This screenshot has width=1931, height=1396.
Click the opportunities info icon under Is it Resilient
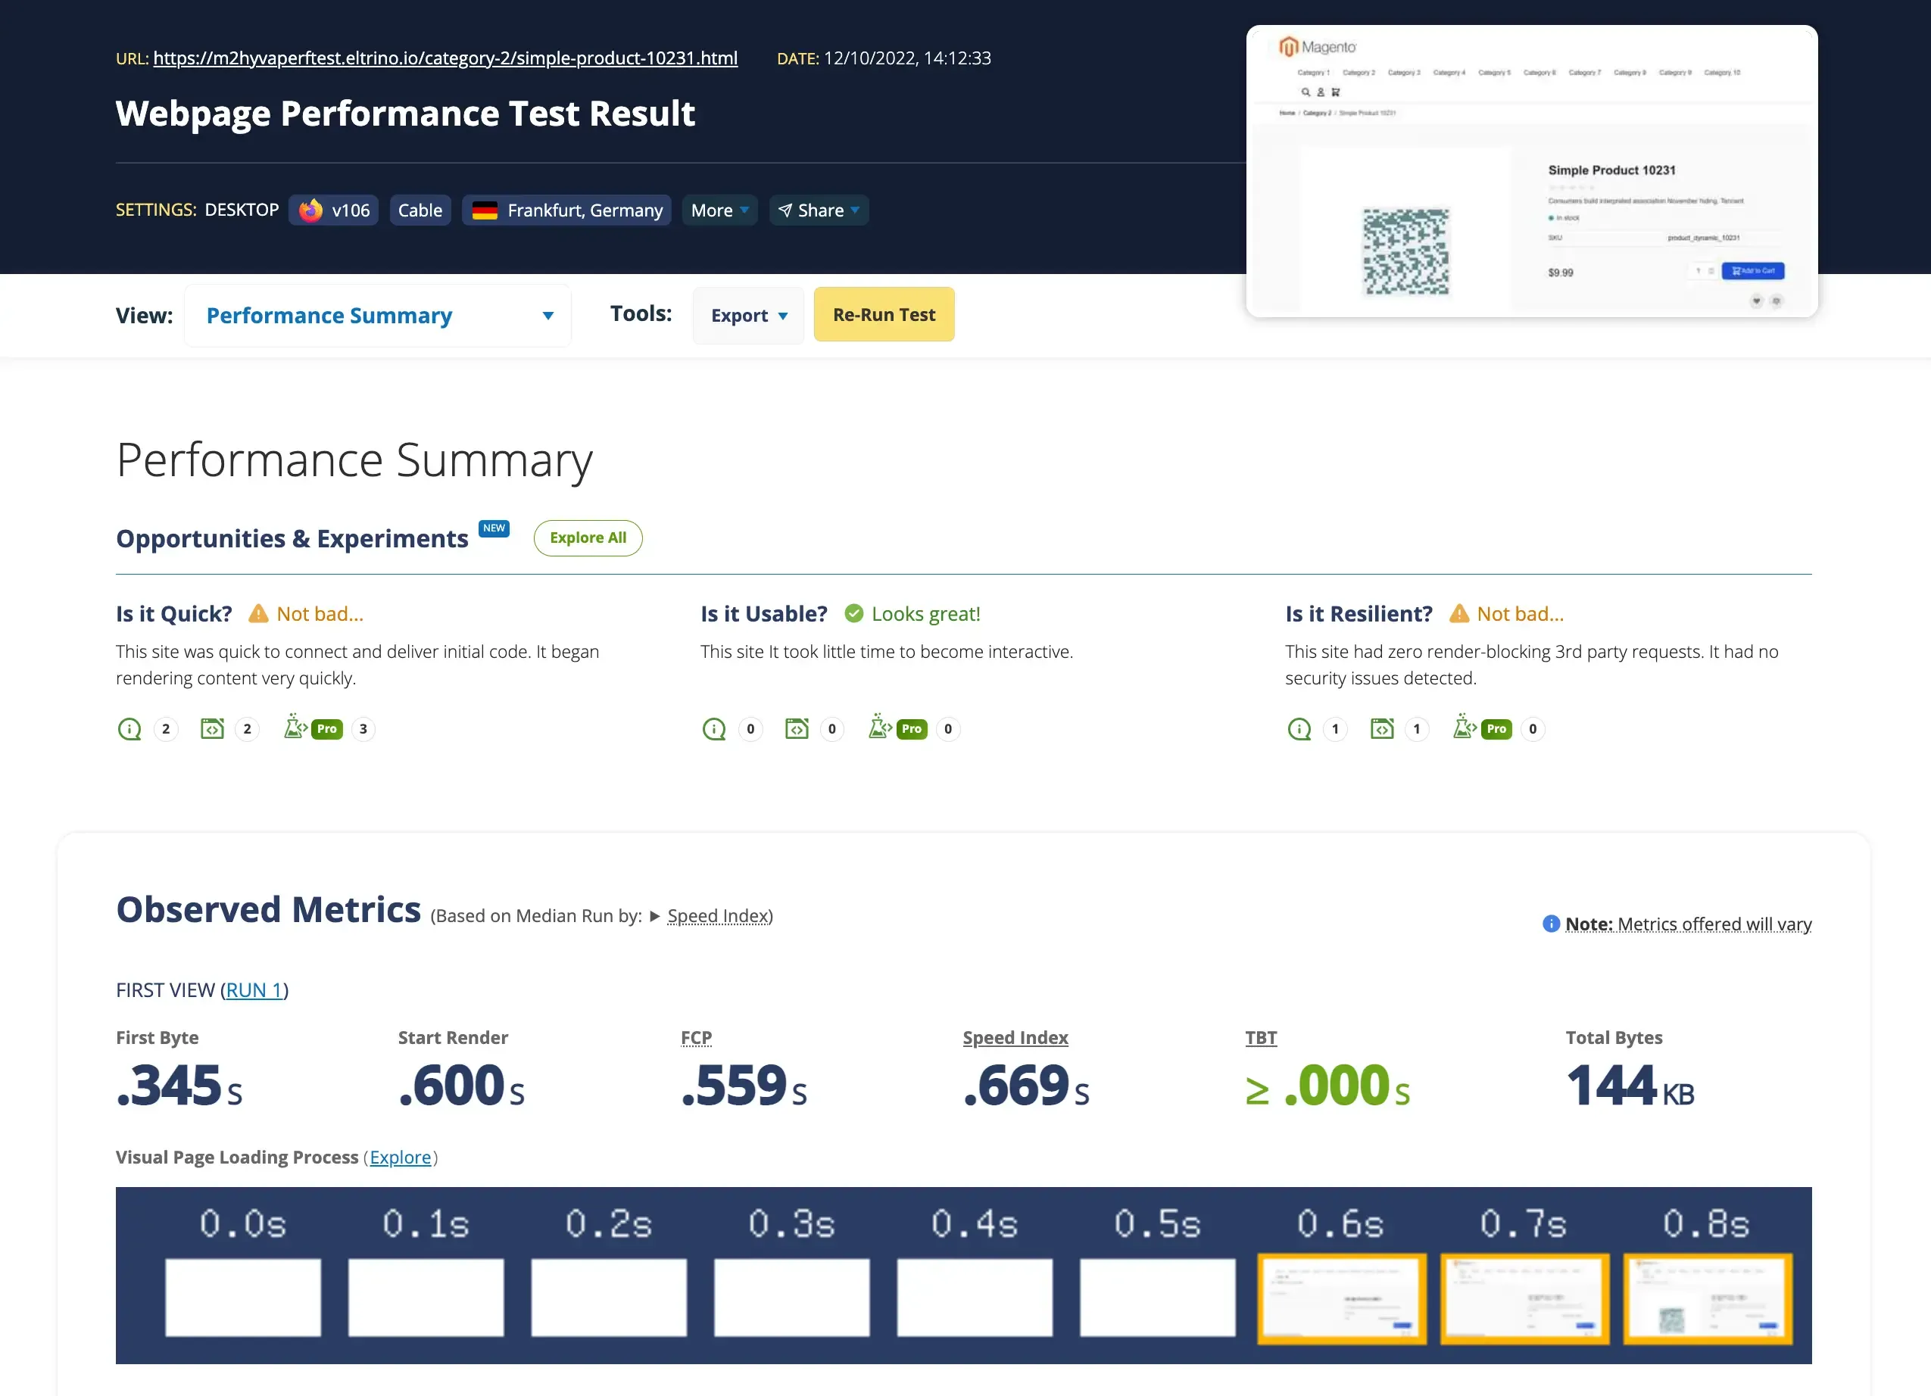(1299, 728)
